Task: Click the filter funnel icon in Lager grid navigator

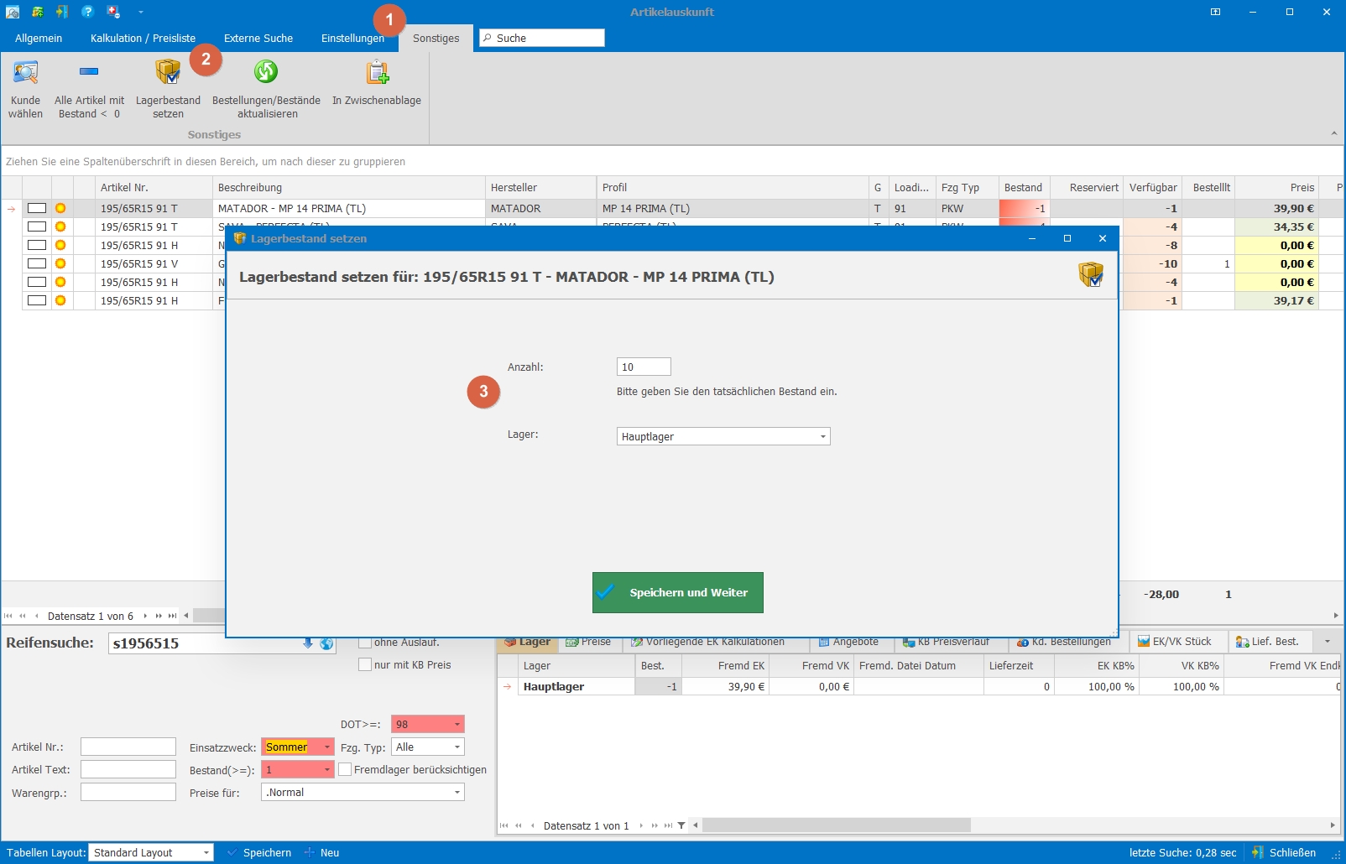Action: coord(681,825)
